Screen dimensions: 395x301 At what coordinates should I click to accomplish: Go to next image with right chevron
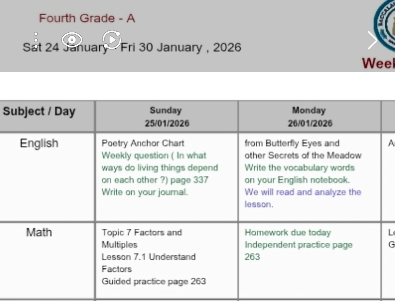[372, 40]
